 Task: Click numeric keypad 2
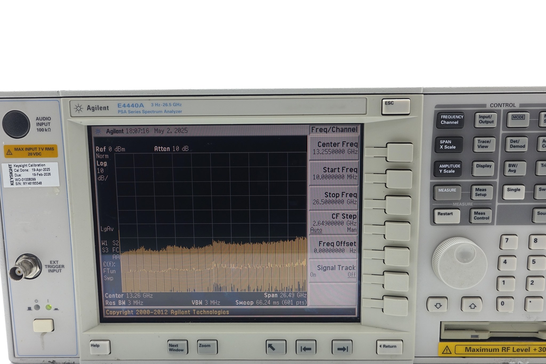pyautogui.click(x=535, y=284)
